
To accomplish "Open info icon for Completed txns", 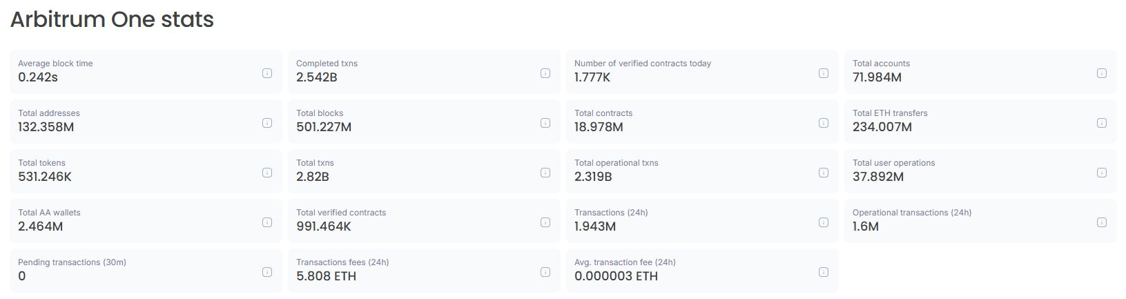I will pos(545,73).
